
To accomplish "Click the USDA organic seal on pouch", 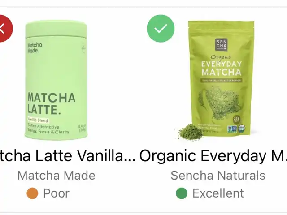I will click(242, 129).
